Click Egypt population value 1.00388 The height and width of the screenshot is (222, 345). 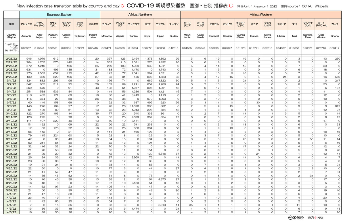(x=160, y=48)
